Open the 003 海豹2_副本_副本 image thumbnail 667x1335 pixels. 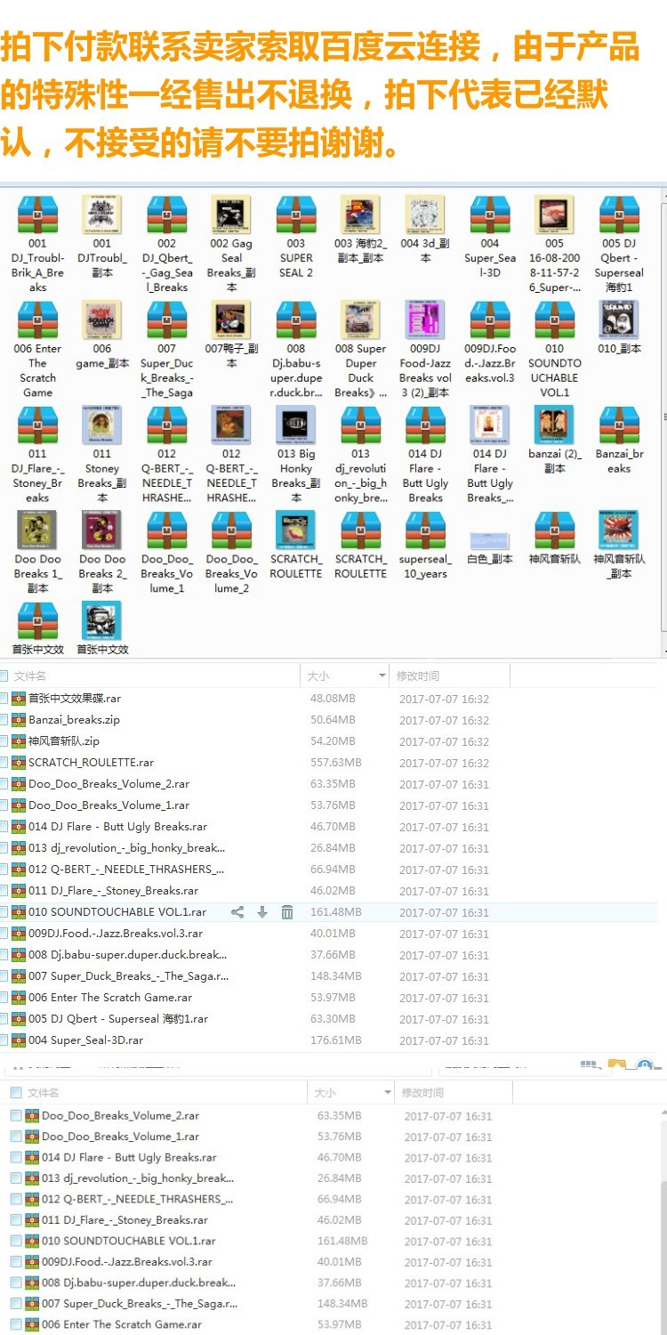click(x=361, y=214)
